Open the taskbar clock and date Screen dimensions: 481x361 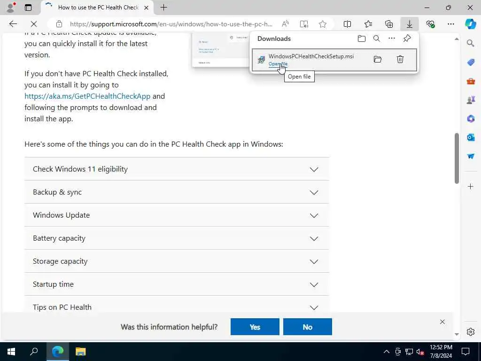441,352
